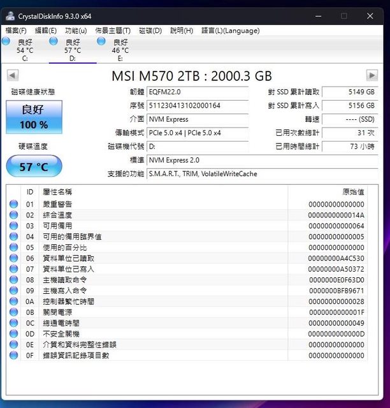Click the status orb for 0F 錯誤資訊記錄項目數

(x=13, y=356)
